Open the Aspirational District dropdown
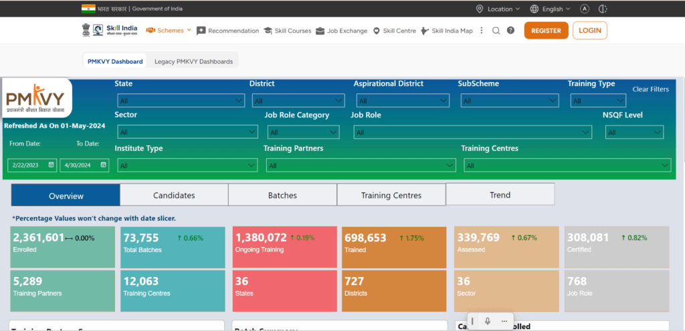This screenshot has height=331, width=685. (x=403, y=101)
